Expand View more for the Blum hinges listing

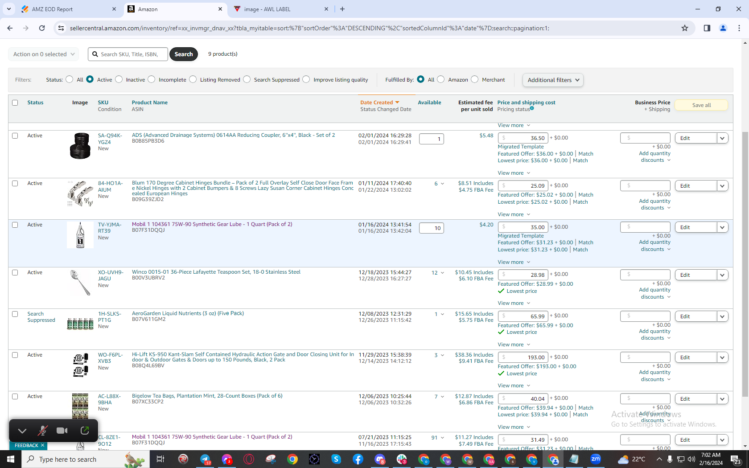point(514,214)
